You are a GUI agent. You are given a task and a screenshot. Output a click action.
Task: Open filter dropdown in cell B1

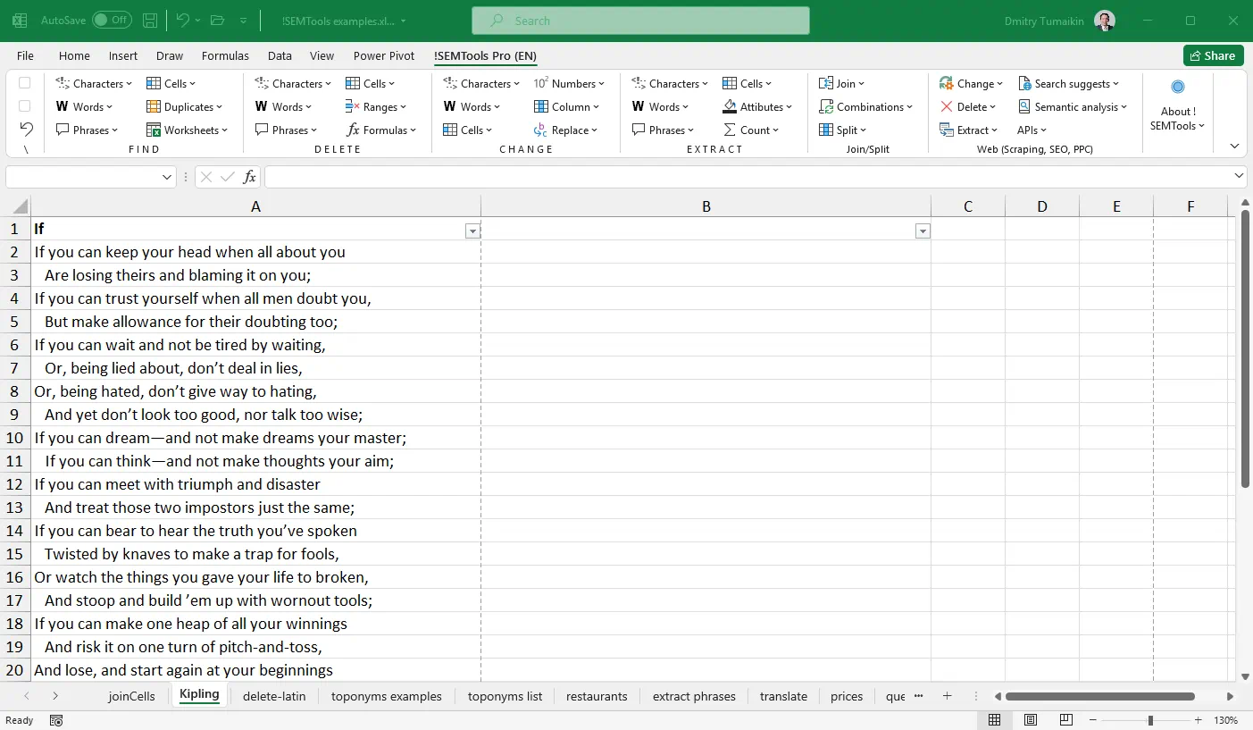point(923,231)
